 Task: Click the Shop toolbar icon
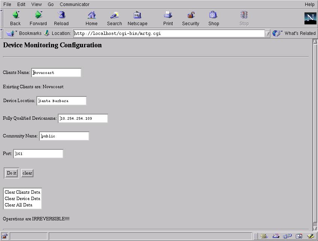pos(213,15)
